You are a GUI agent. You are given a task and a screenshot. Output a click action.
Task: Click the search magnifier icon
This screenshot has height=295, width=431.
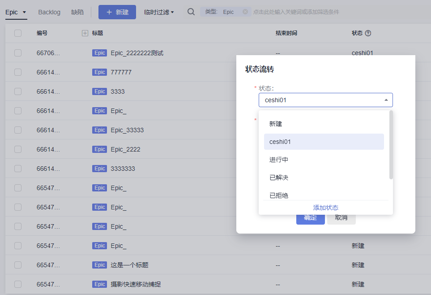191,12
